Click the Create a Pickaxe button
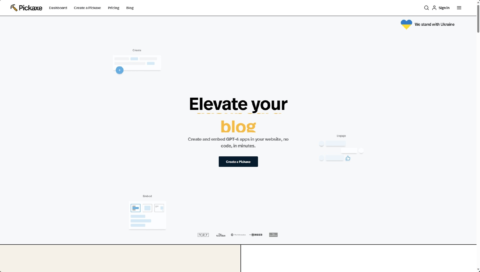 pyautogui.click(x=238, y=162)
